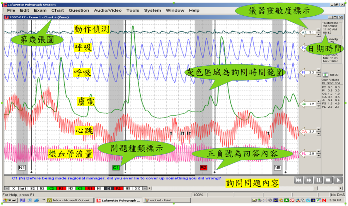Increase AL sensitivity with the up arrow
This screenshot has width=348, height=206.
[x=318, y=30]
